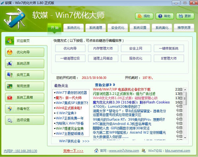Open Win8正式版来啦 link
The height and width of the screenshot is (157, 198).
pos(69,108)
